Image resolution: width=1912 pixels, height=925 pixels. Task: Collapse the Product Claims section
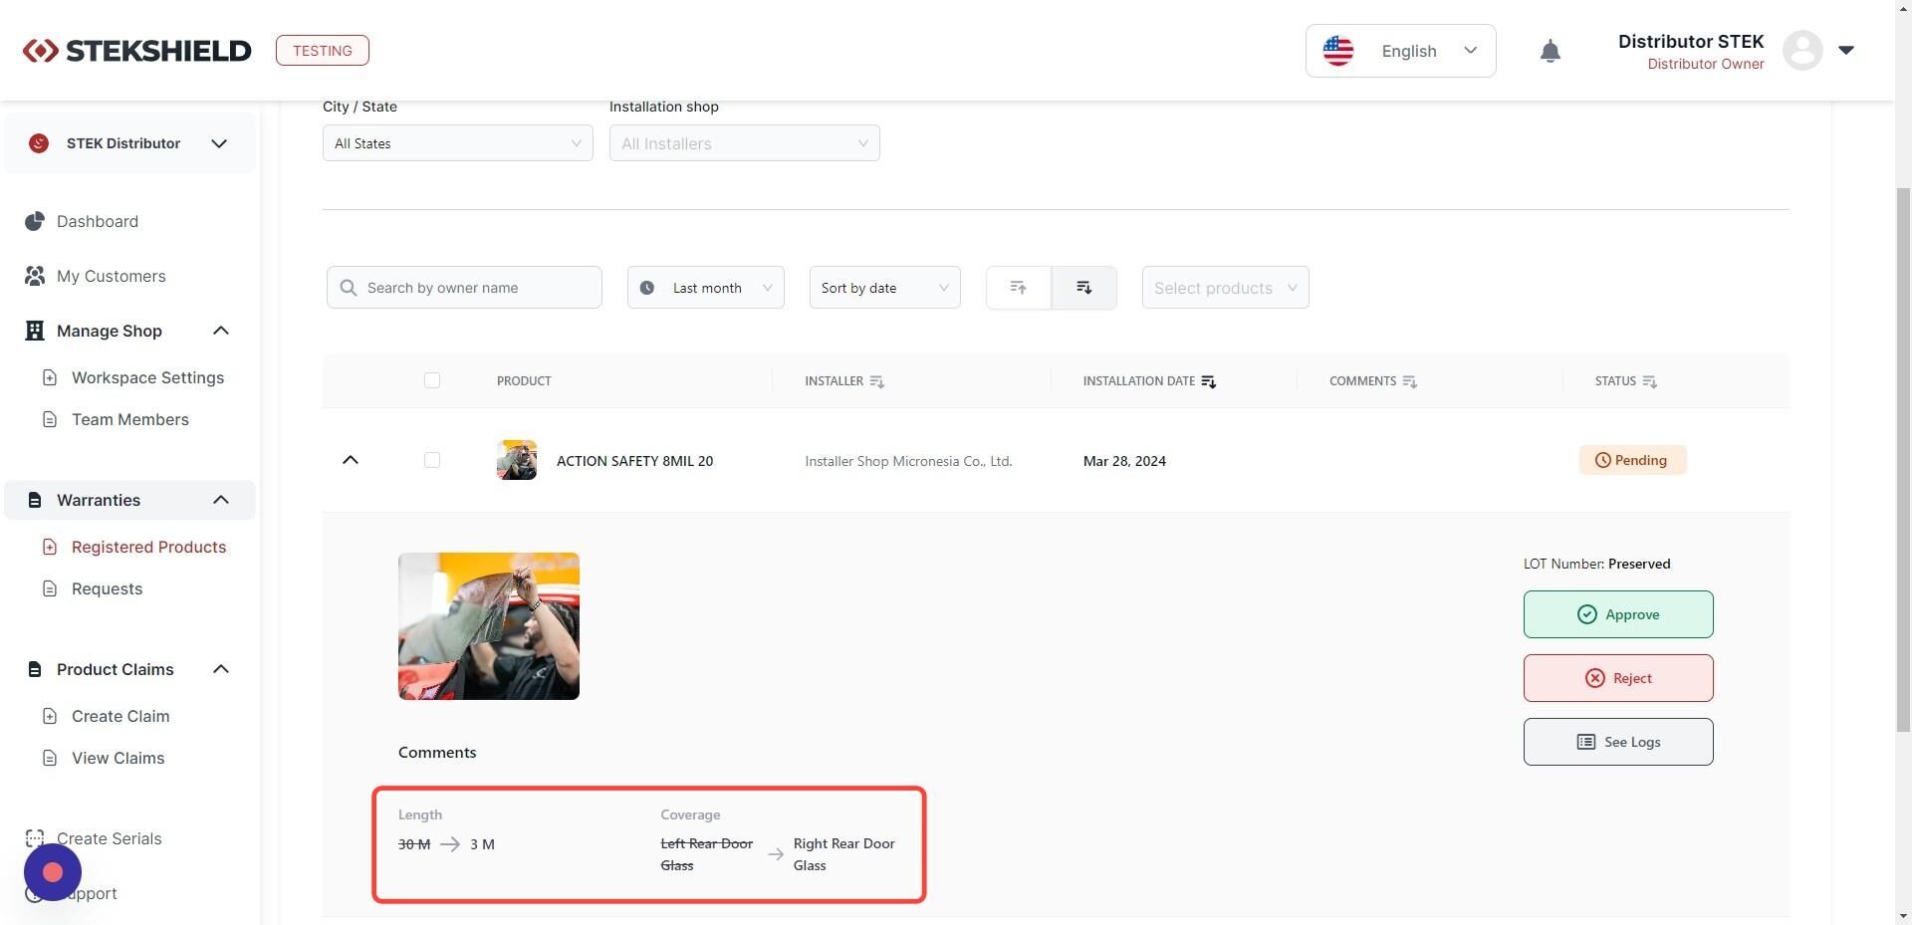221,669
